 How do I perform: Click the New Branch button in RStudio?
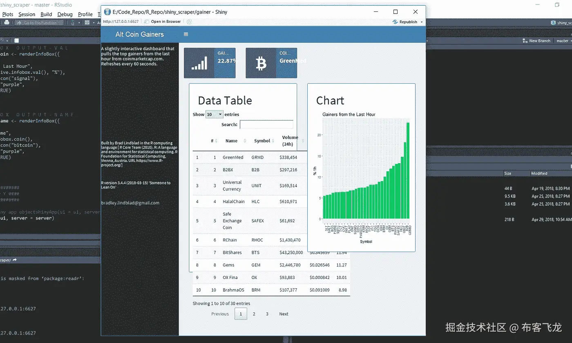click(x=536, y=41)
